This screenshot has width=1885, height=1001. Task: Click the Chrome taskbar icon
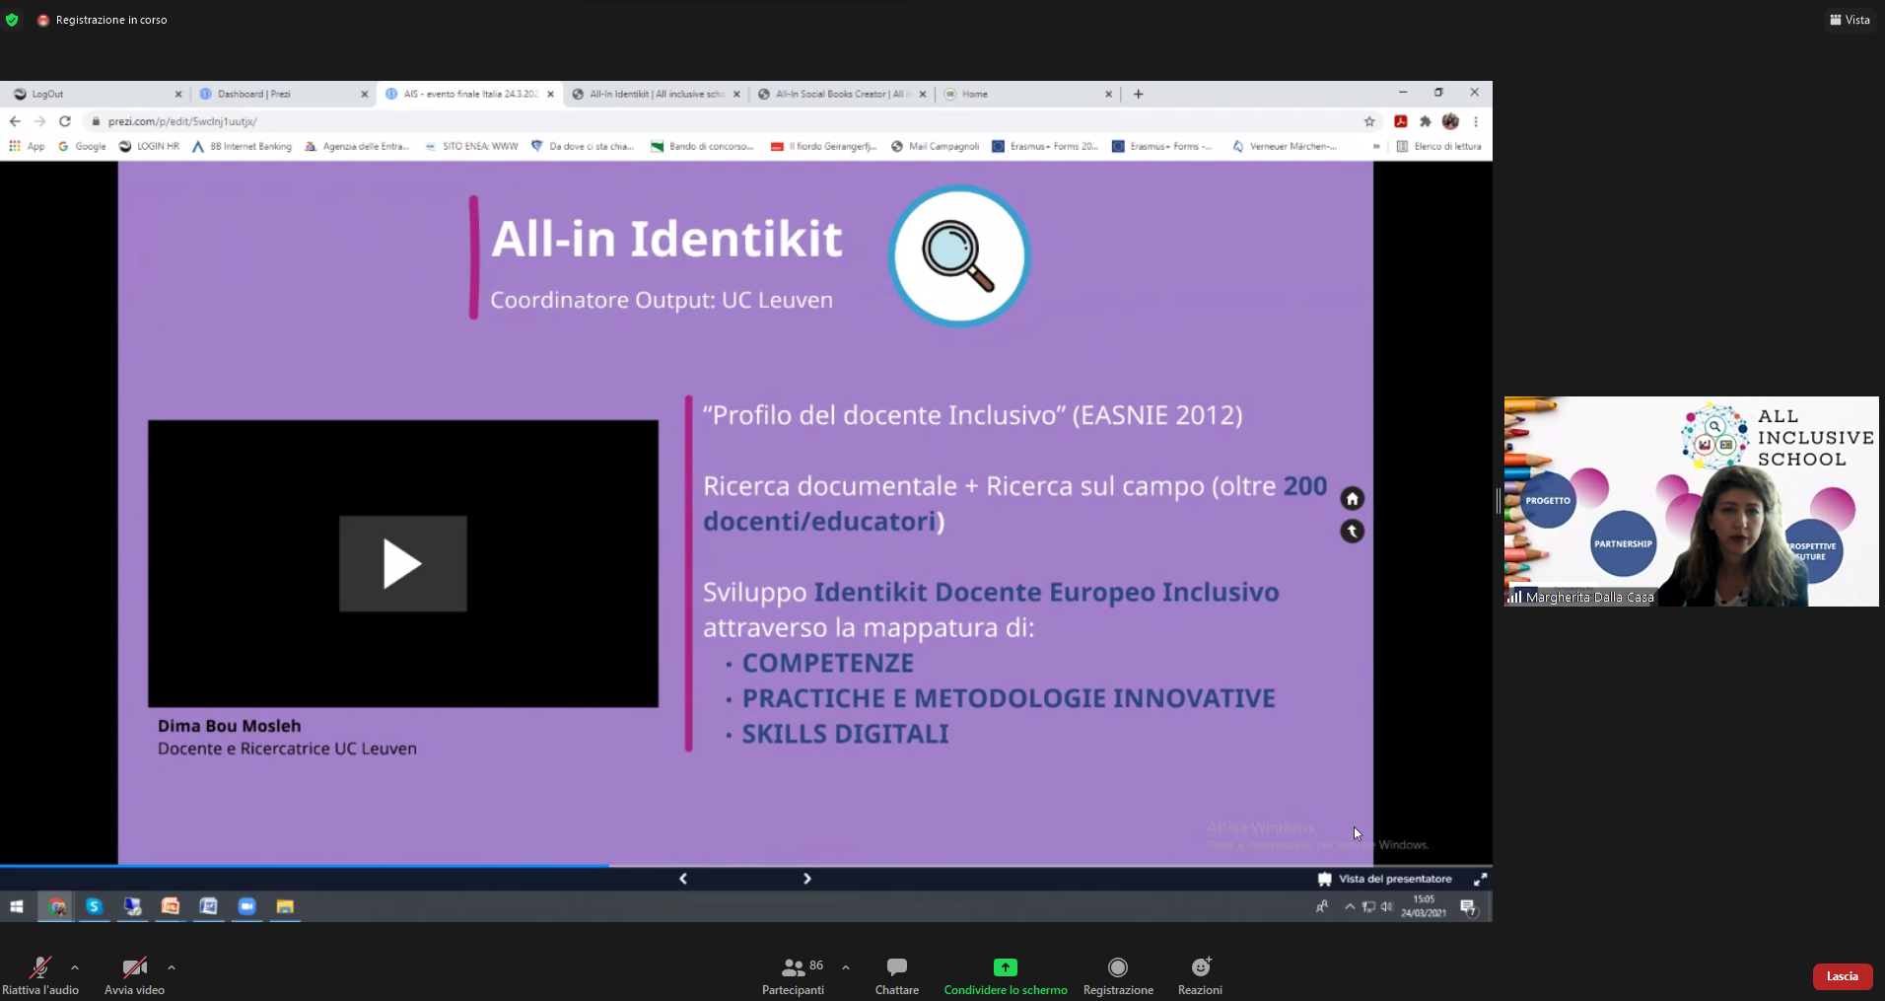click(56, 906)
